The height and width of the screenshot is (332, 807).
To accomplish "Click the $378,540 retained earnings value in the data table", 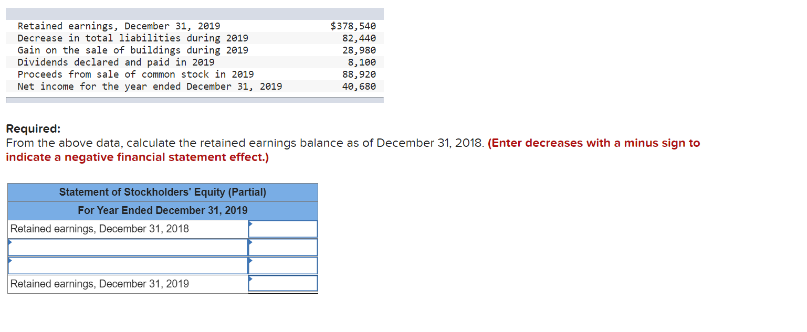I will [x=353, y=26].
